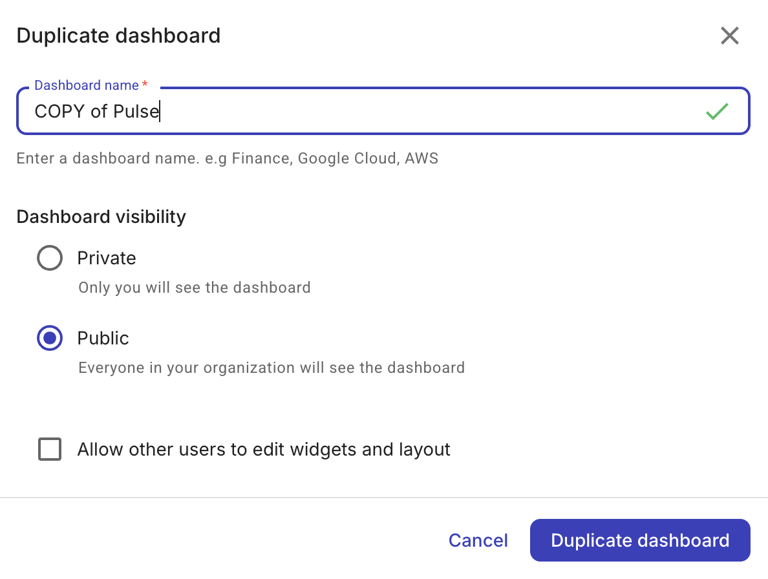Select the Public visibility radio button
Viewport: 768px width, 579px height.
[x=50, y=338]
